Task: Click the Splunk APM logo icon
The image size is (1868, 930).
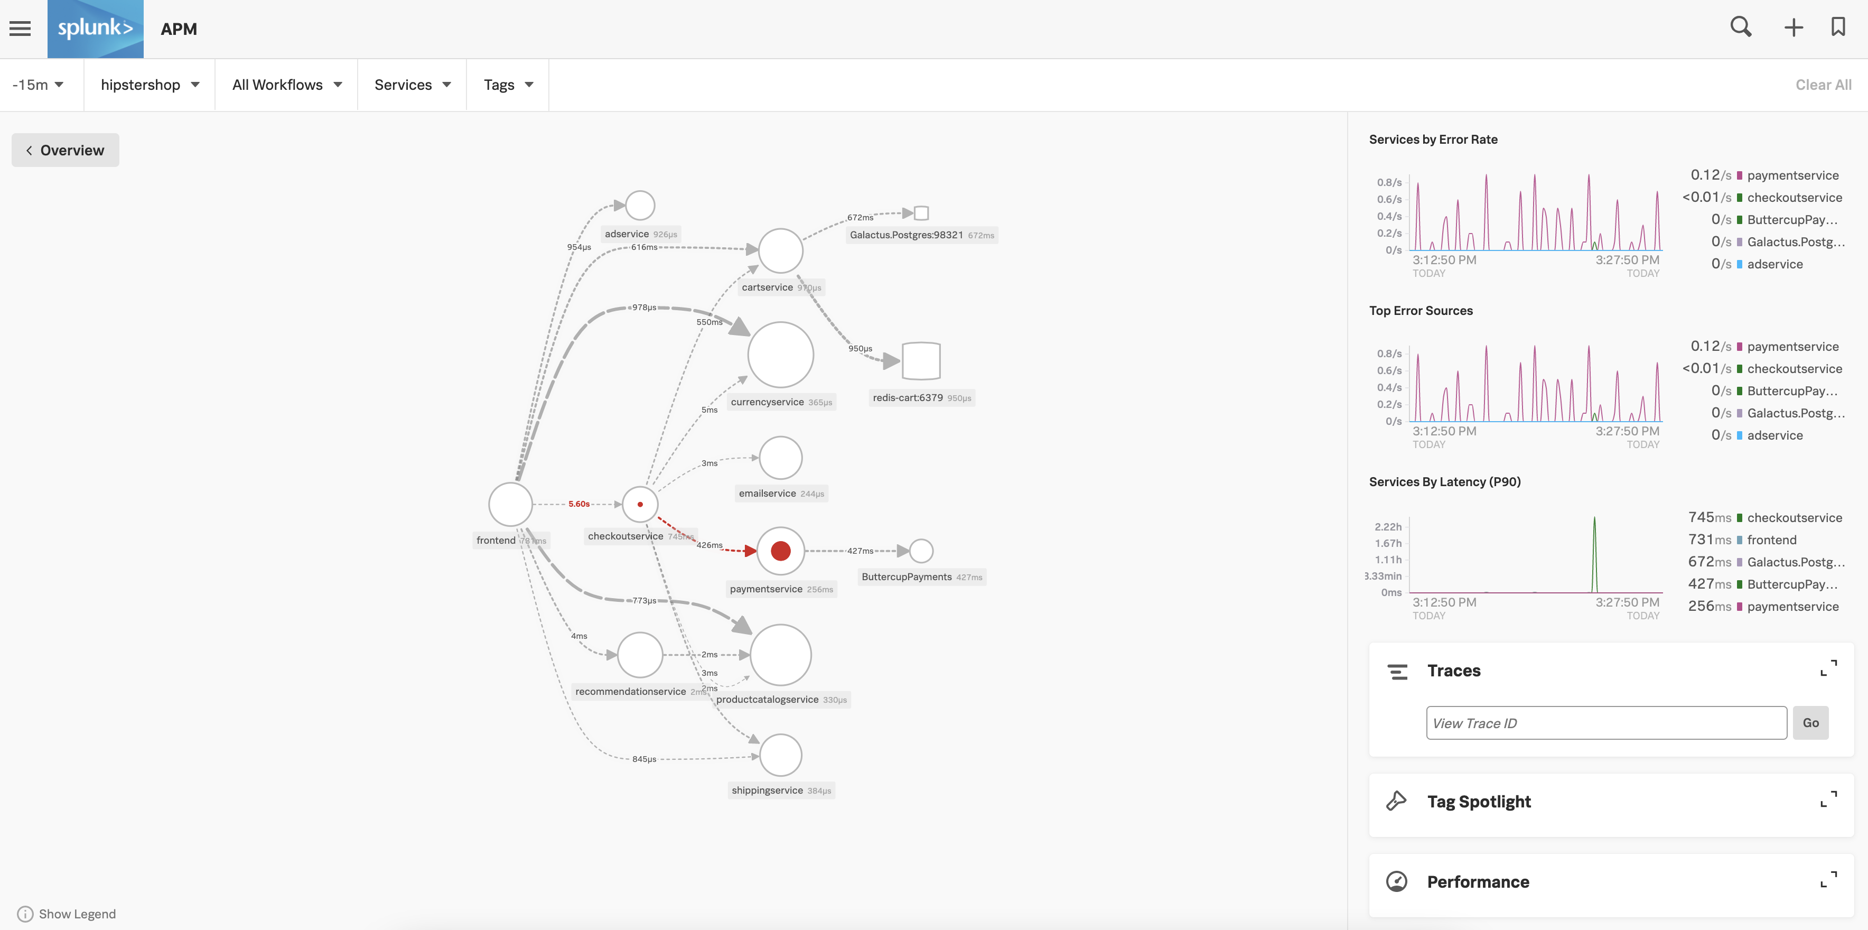Action: 95,26
